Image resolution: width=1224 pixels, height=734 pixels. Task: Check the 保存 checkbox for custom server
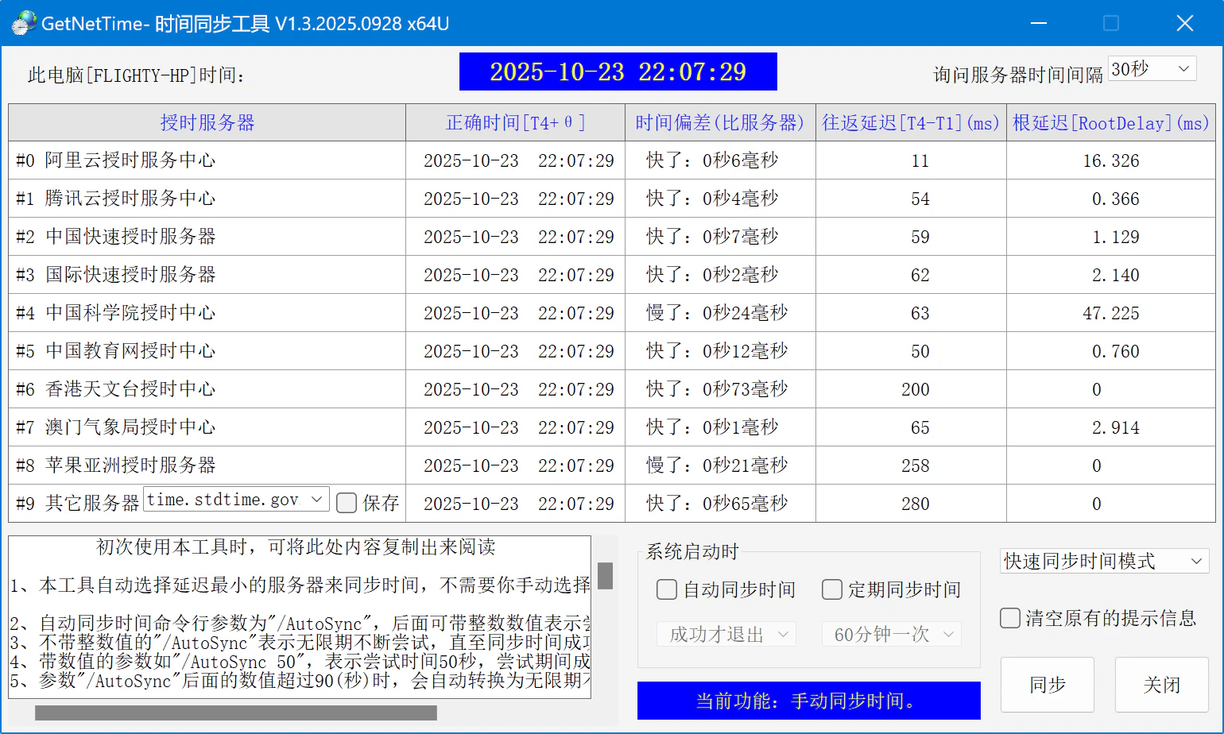pyautogui.click(x=347, y=503)
